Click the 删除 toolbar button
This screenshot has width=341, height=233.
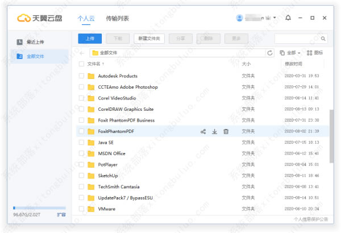209,39
